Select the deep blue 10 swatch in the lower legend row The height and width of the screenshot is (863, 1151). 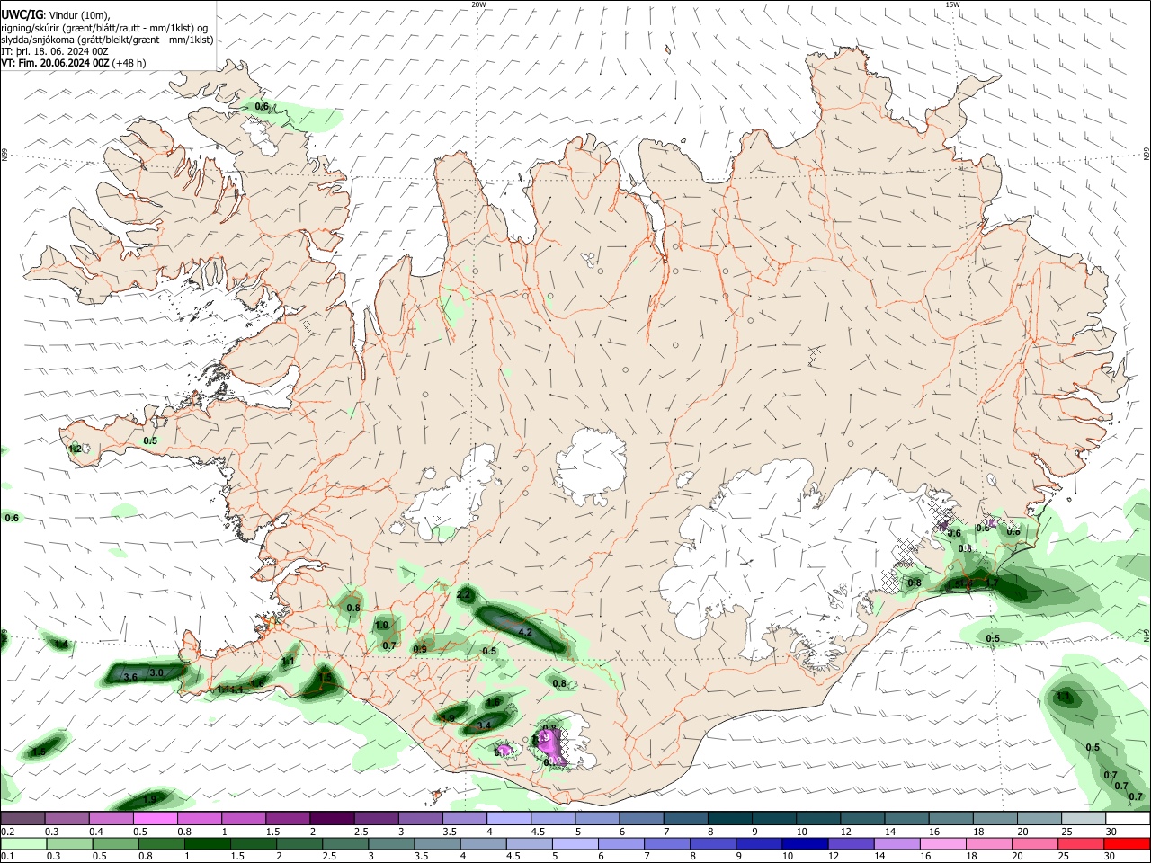tap(805, 843)
